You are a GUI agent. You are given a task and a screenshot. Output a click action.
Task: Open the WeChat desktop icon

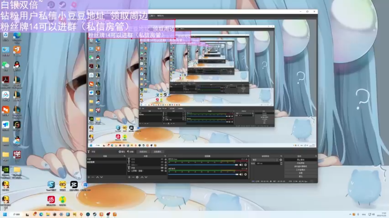coord(5,65)
